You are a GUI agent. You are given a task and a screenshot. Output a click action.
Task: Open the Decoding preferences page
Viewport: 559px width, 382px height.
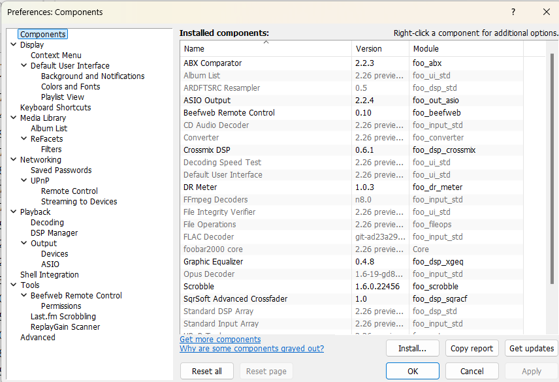coord(47,223)
